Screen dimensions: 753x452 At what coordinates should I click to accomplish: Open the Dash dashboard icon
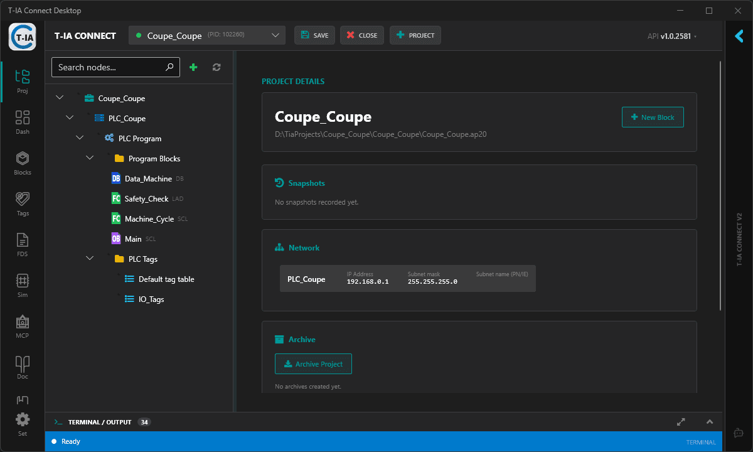point(23,122)
